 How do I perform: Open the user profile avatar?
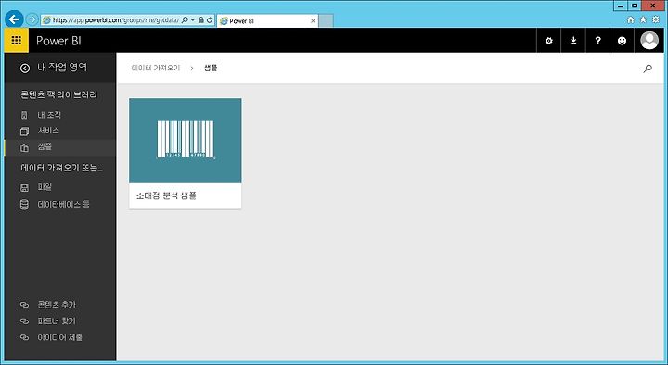[x=649, y=41]
